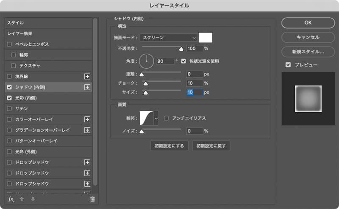Viewport: 339px width, 209px height.
Task: Click plus icon next to 境界線
Action: [x=87, y=77]
